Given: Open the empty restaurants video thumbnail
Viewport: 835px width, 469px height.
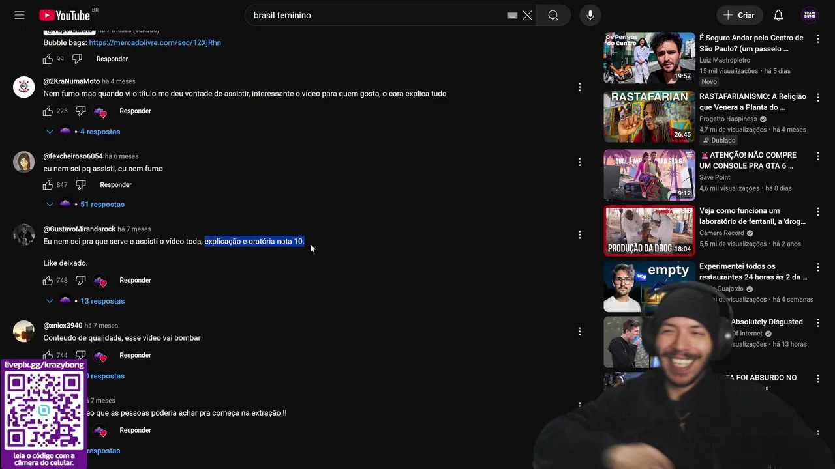Looking at the screenshot, I should click(x=649, y=286).
